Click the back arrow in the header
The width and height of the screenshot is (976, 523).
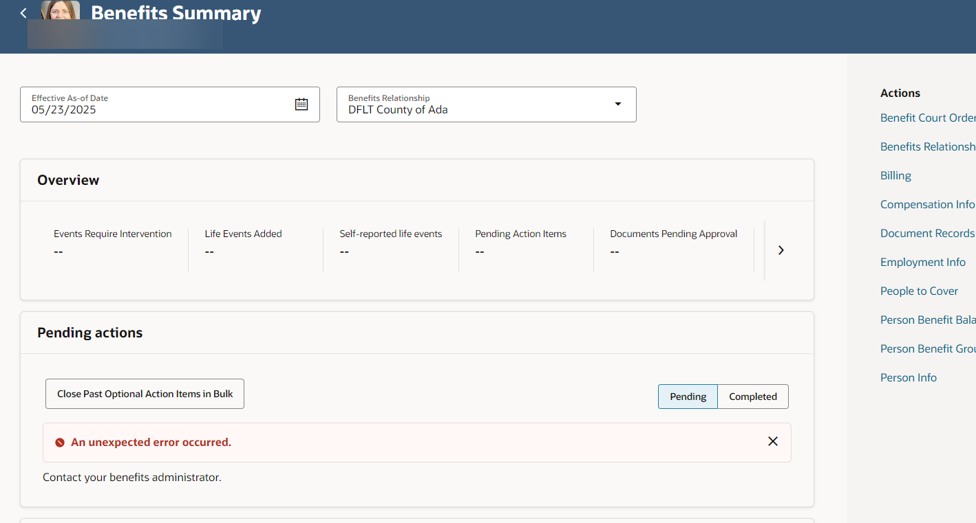pyautogui.click(x=23, y=12)
